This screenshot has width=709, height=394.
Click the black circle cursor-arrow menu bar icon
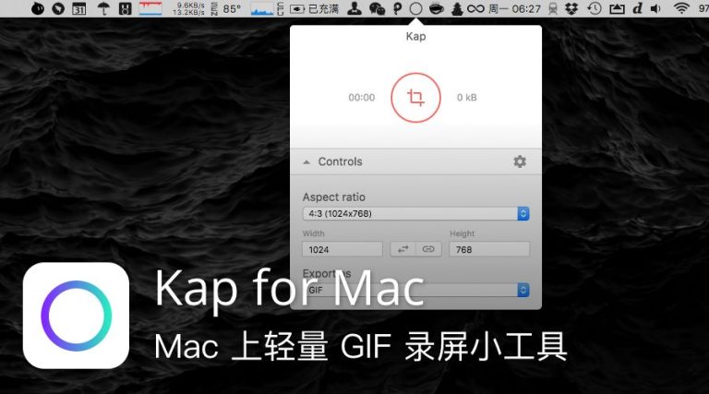click(58, 8)
